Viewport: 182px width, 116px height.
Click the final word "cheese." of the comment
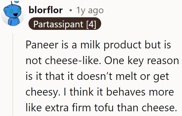click(159, 108)
